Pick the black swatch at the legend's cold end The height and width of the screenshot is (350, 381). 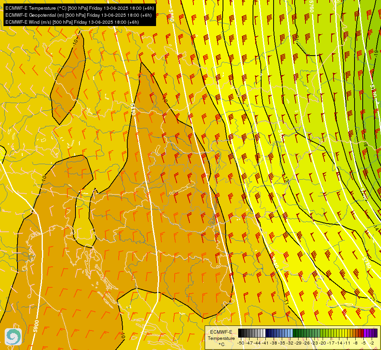tap(240, 333)
